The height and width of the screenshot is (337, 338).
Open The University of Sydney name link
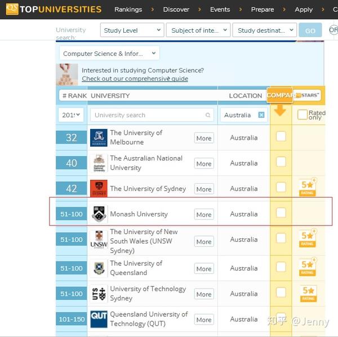(x=148, y=188)
